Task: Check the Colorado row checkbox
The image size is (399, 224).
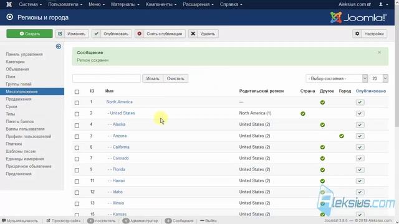Action: (x=77, y=159)
